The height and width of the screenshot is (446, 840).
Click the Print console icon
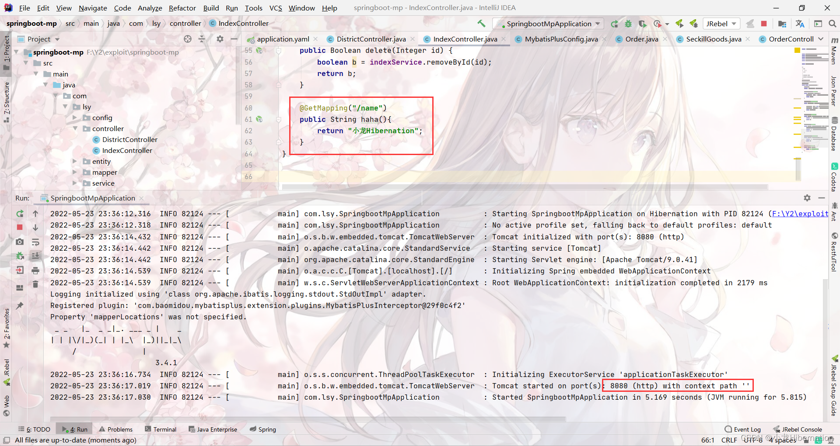(x=35, y=271)
